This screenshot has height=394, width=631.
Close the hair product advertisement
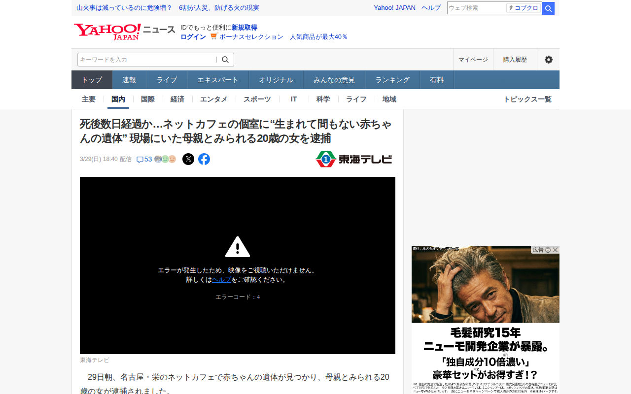(556, 250)
